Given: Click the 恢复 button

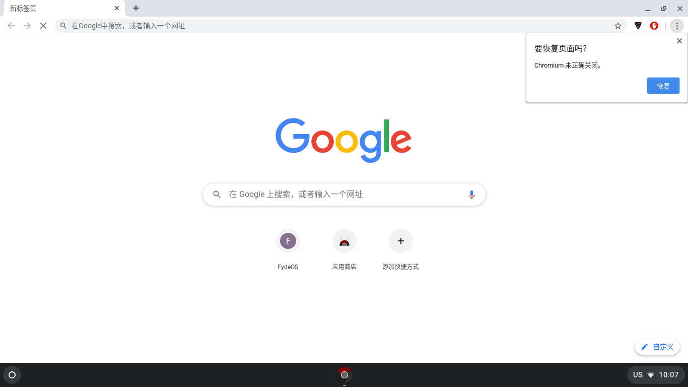Looking at the screenshot, I should pyautogui.click(x=663, y=86).
